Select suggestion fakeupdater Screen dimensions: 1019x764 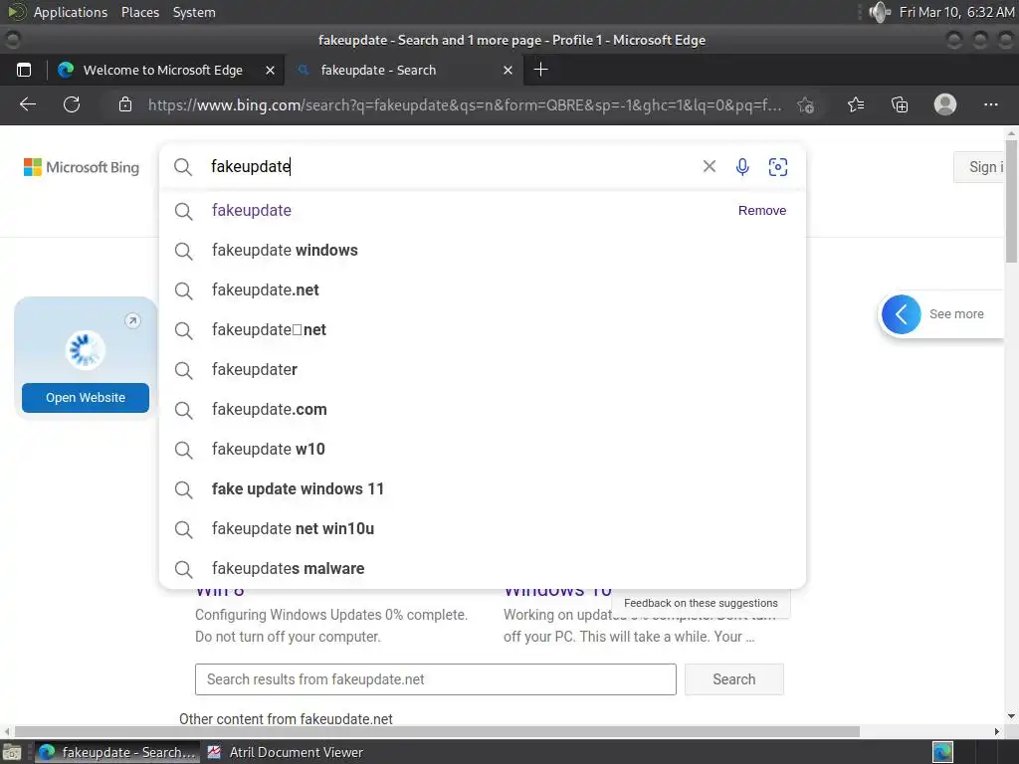tap(483, 369)
